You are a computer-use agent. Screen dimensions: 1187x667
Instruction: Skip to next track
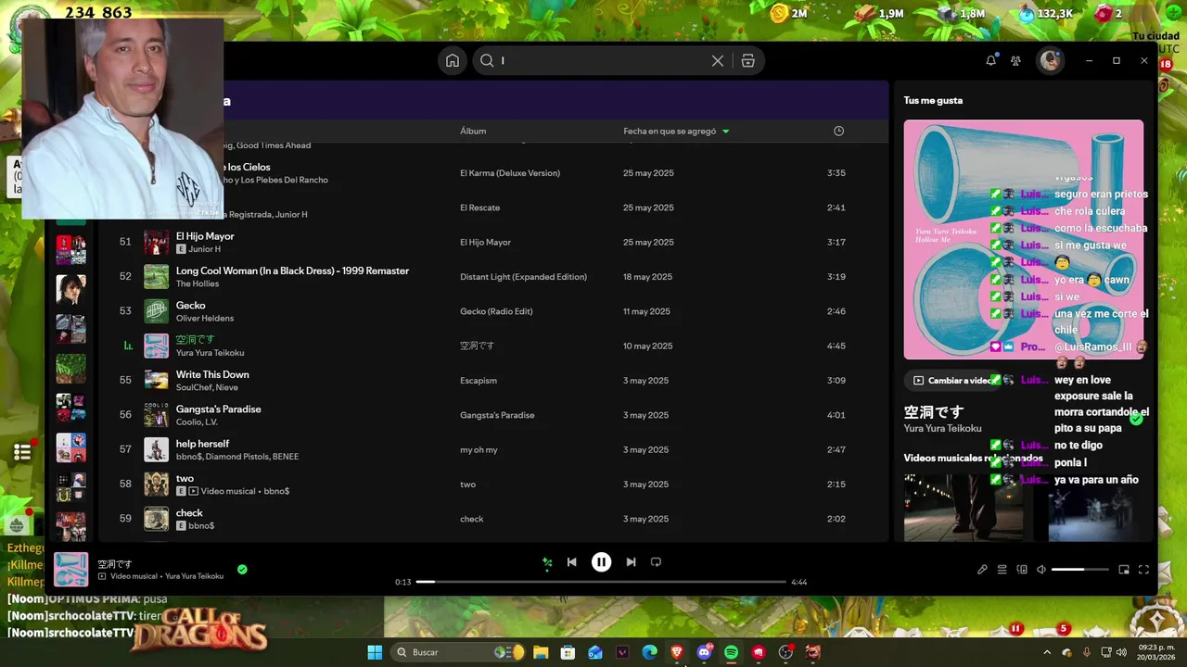(631, 562)
